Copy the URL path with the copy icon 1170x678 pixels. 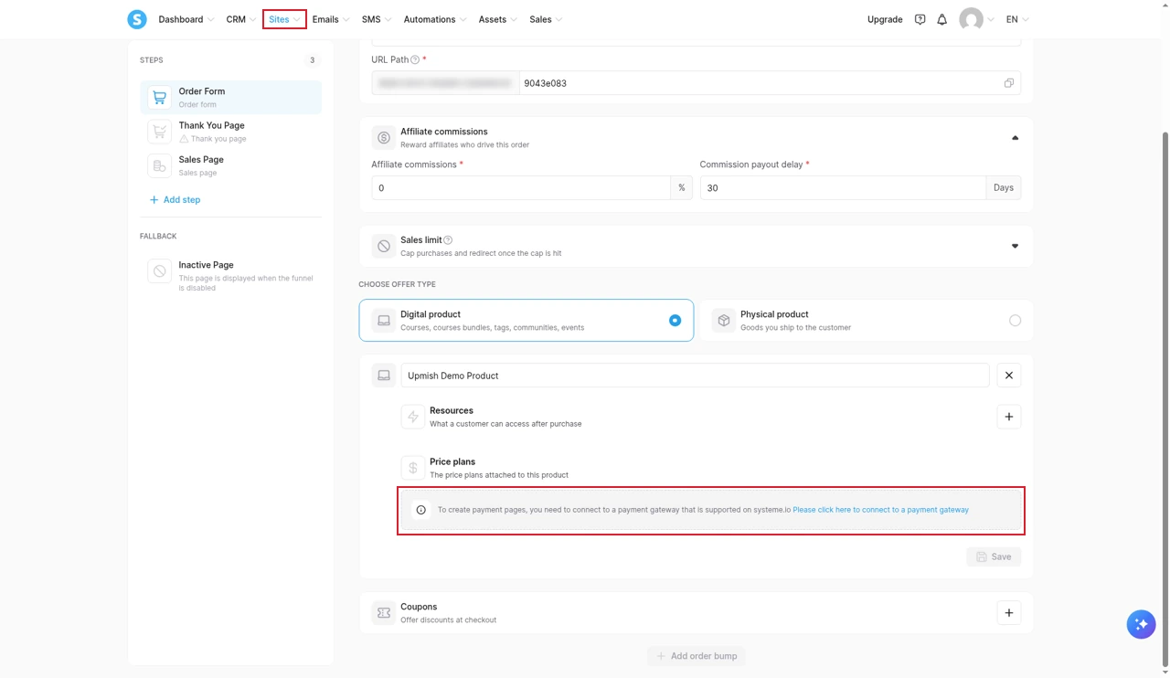pyautogui.click(x=1009, y=83)
